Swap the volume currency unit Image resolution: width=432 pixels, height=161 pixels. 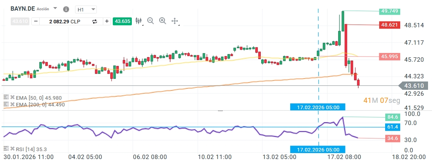tap(94, 21)
